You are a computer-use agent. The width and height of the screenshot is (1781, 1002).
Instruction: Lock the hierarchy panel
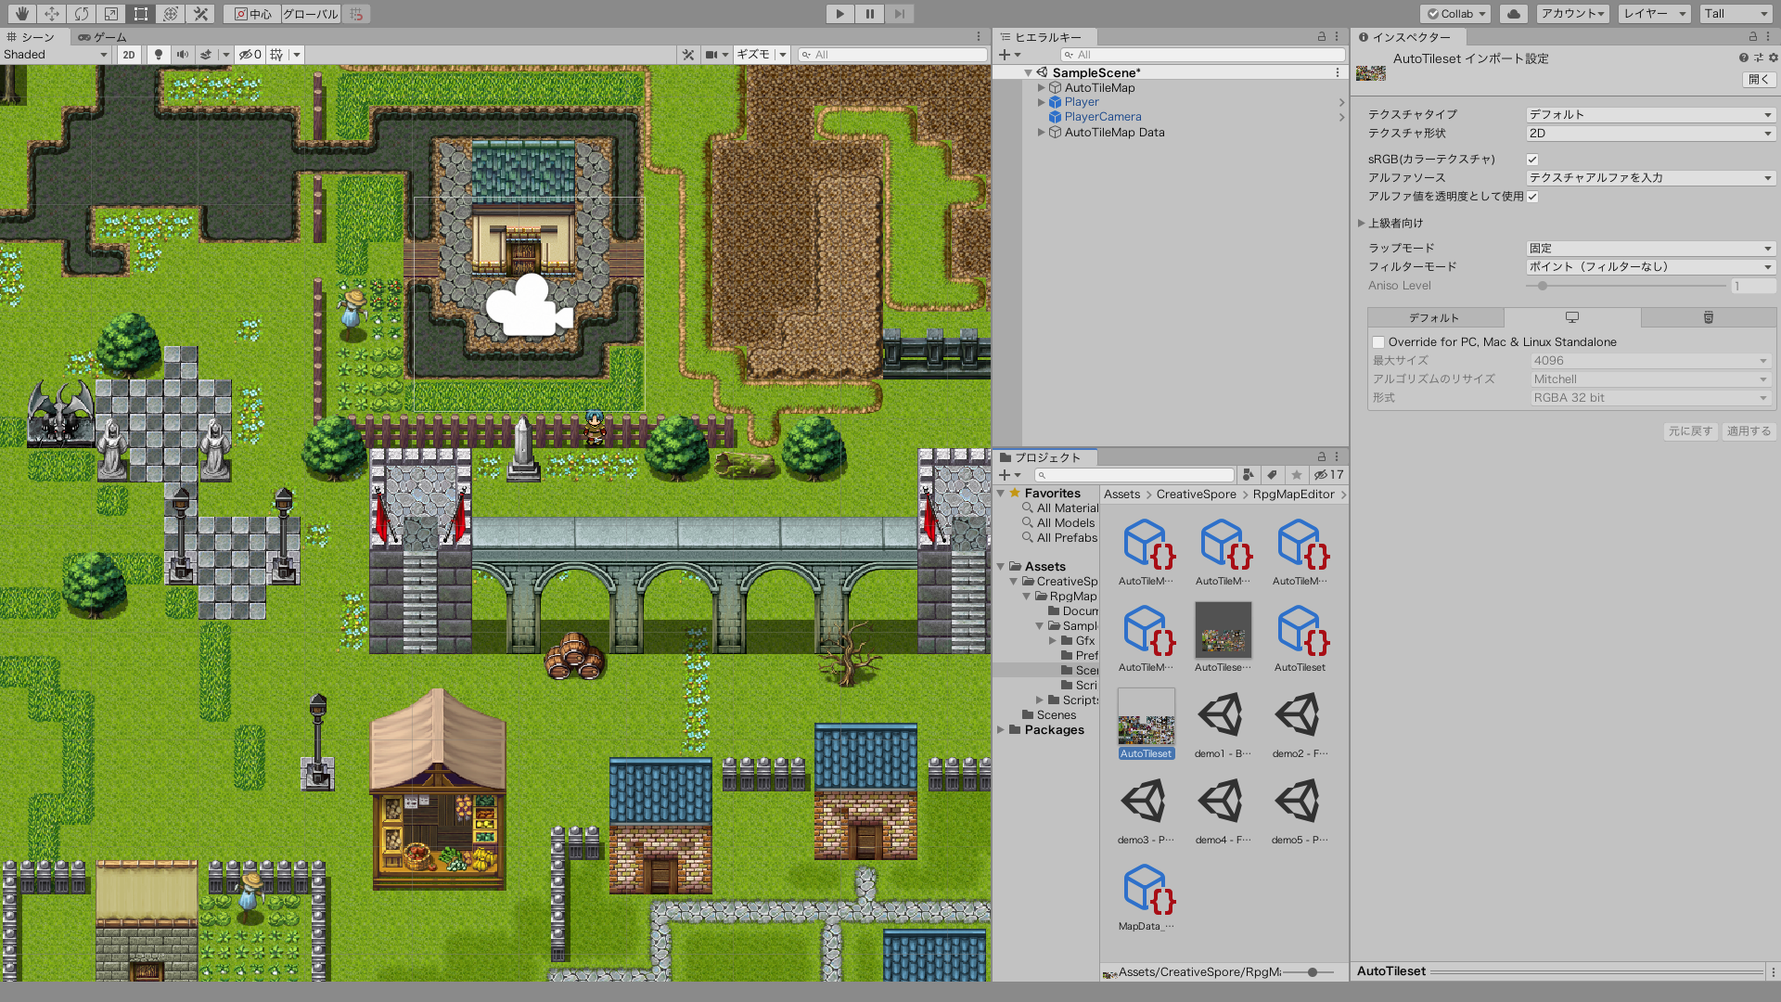[1322, 37]
